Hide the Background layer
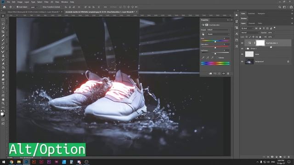Image resolution: width=294 pixels, height=165 pixels. click(x=242, y=61)
